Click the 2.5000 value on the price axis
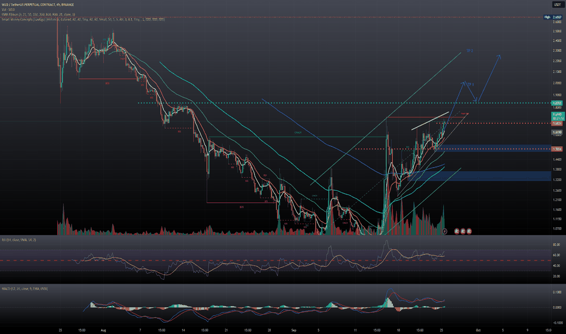566x334 pixels. click(x=557, y=32)
